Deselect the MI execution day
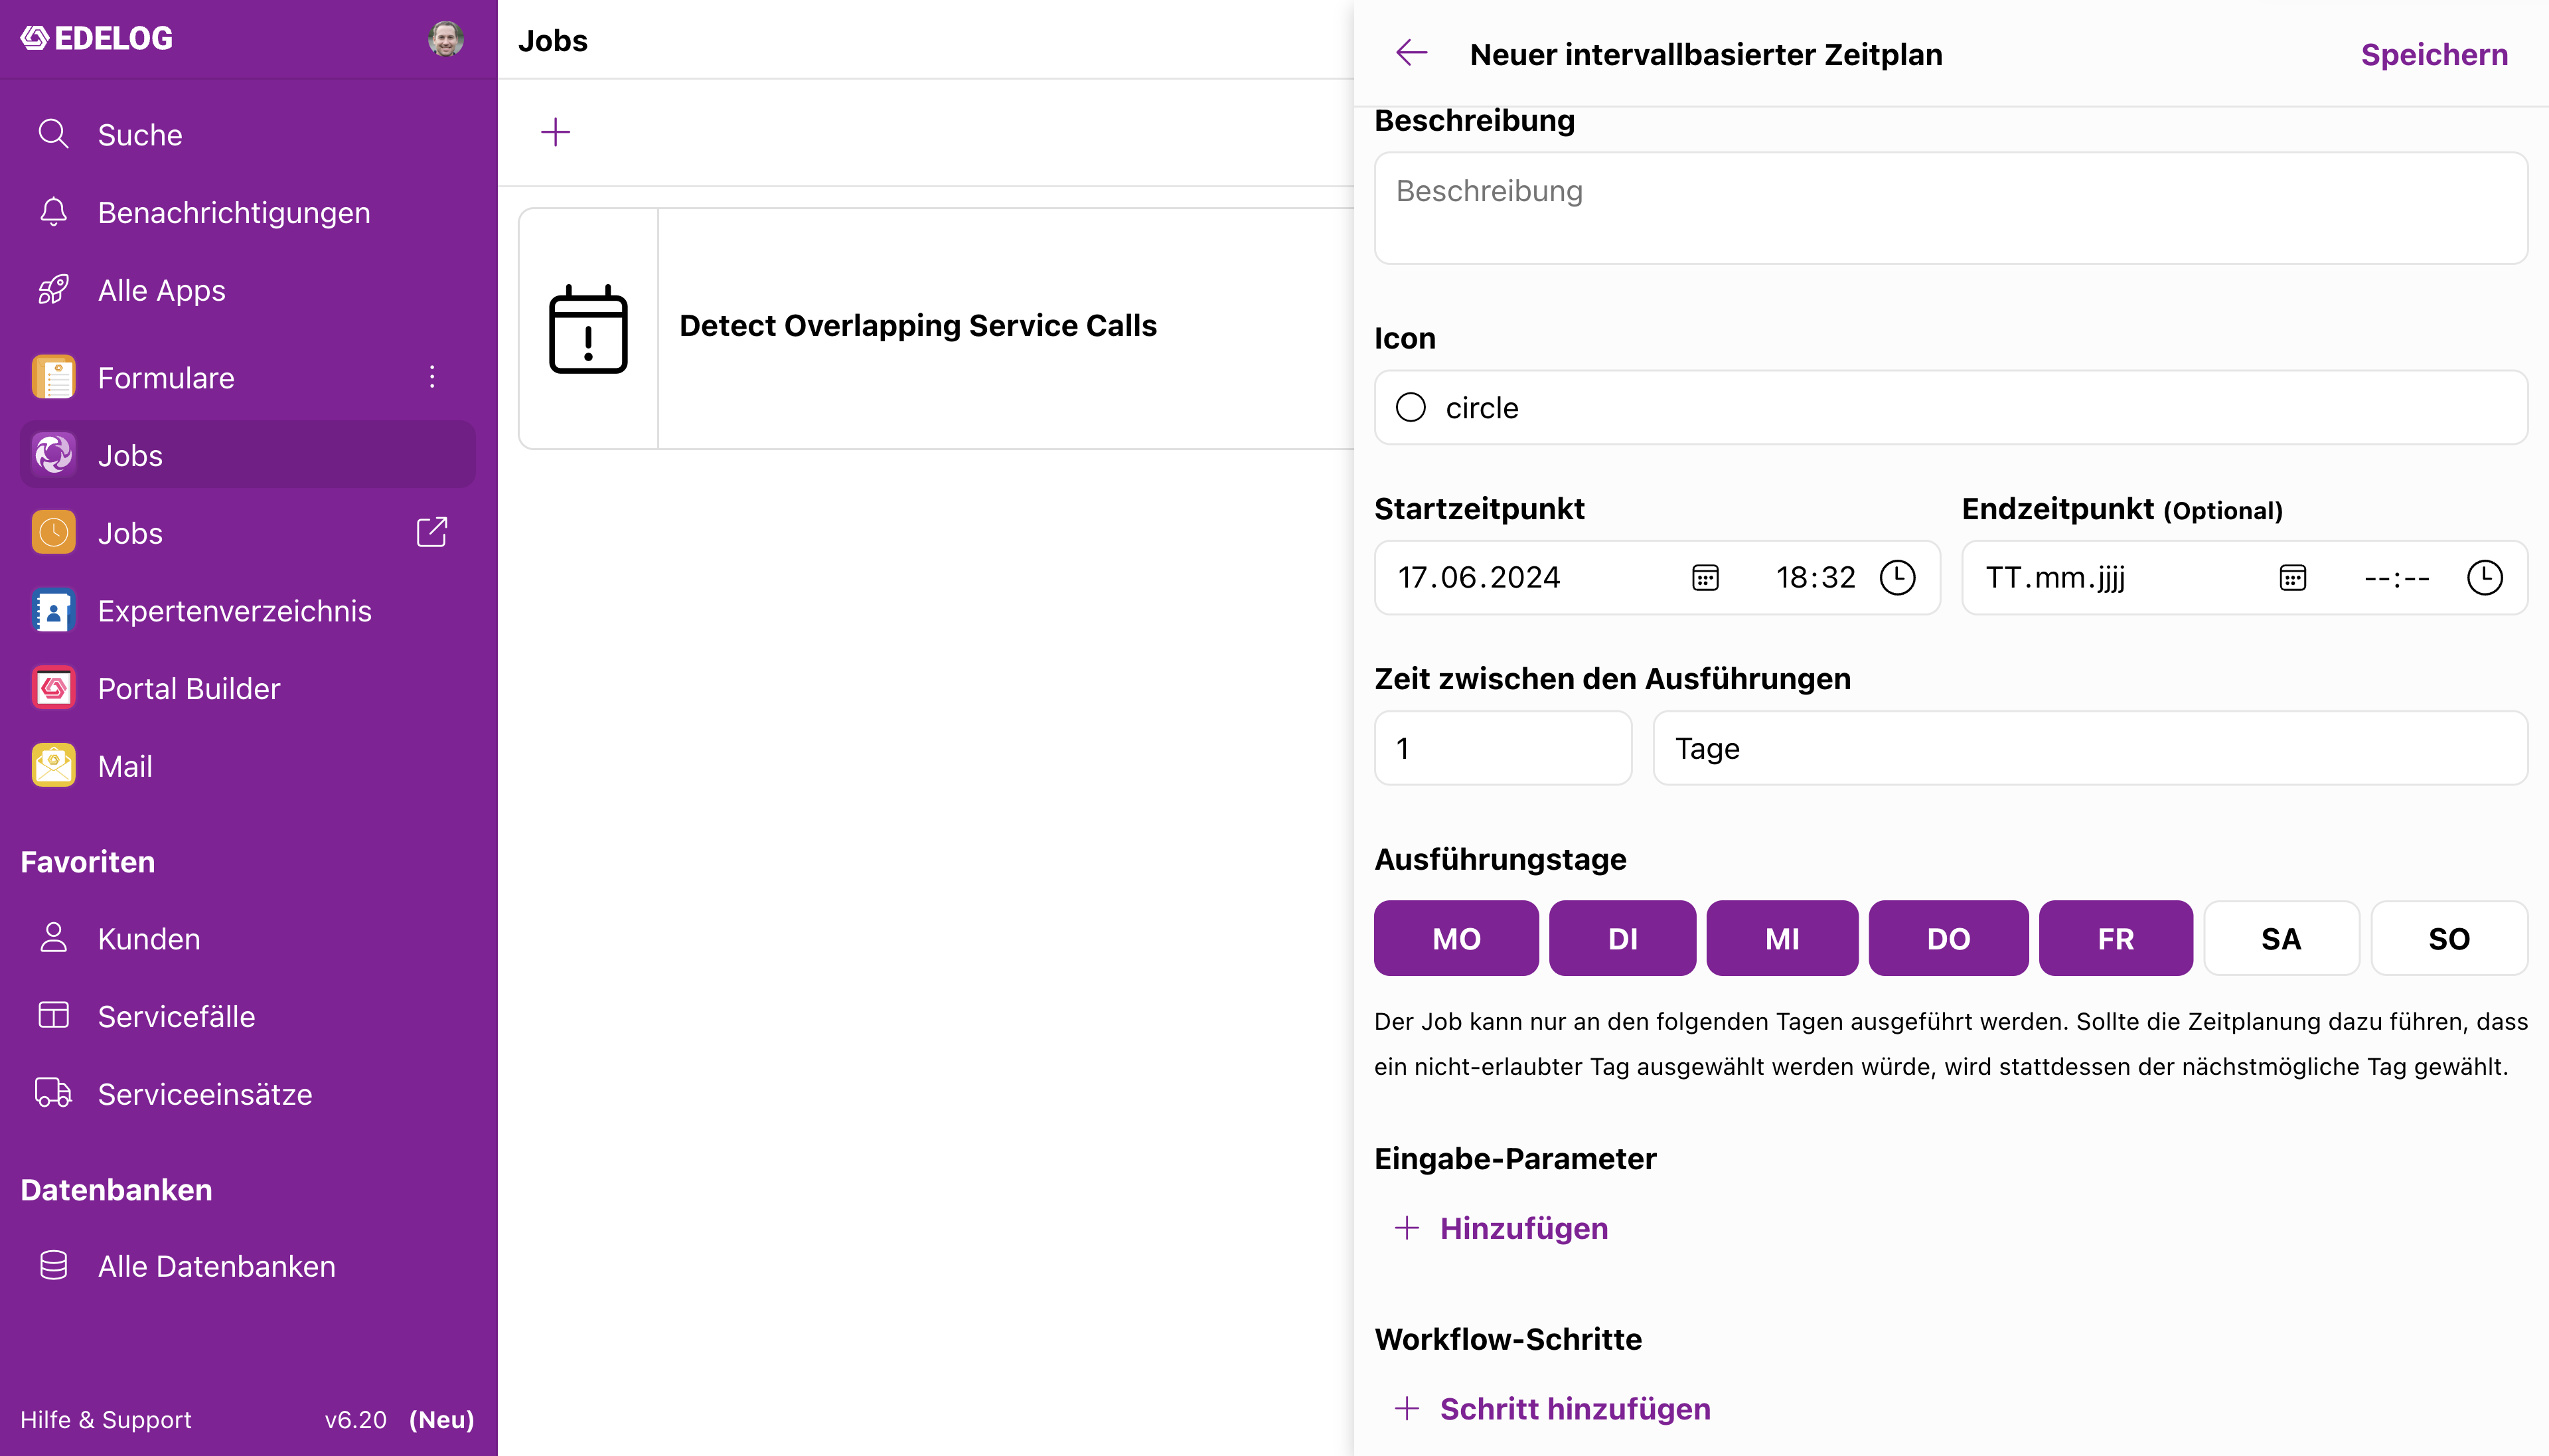 [1782, 938]
